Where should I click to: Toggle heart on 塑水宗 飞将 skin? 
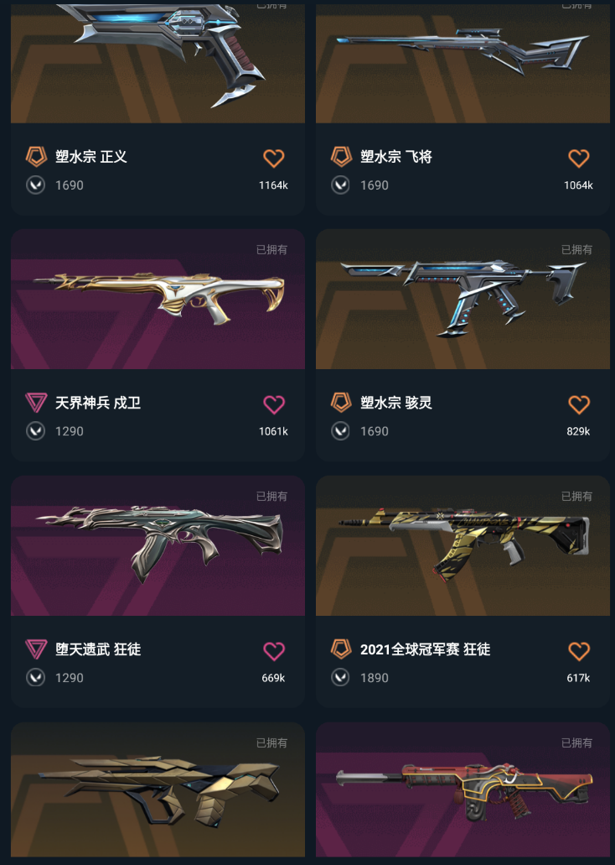(x=579, y=159)
